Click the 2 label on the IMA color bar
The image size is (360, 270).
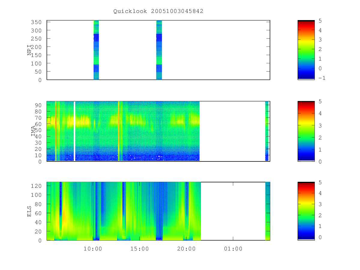pos(320,137)
